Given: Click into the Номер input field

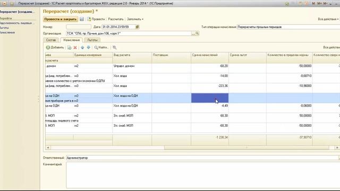Looking at the screenshot, I should (79, 27).
